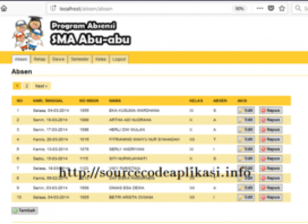308x224 pixels.
Task: Click the shield pocket icon in address bar
Action: (x=271, y=8)
